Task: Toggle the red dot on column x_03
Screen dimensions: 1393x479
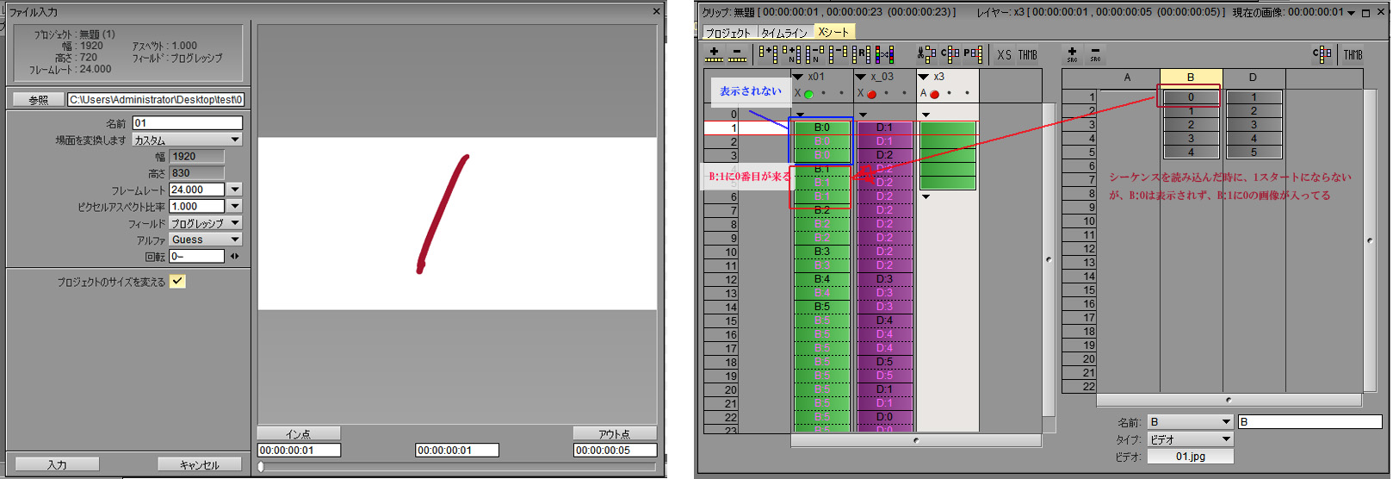Action: (871, 94)
